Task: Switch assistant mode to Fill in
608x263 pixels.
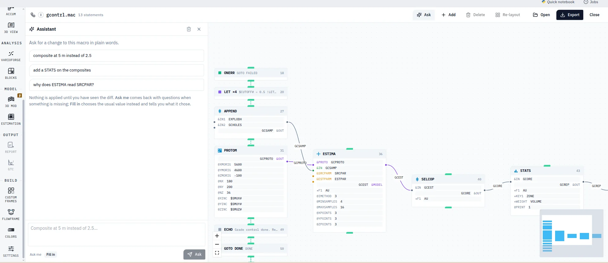Action: 51,254
